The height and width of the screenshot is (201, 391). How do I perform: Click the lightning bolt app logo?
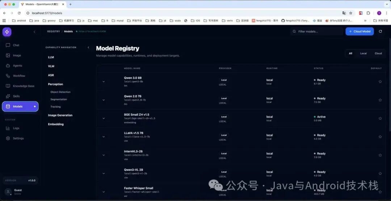7,32
